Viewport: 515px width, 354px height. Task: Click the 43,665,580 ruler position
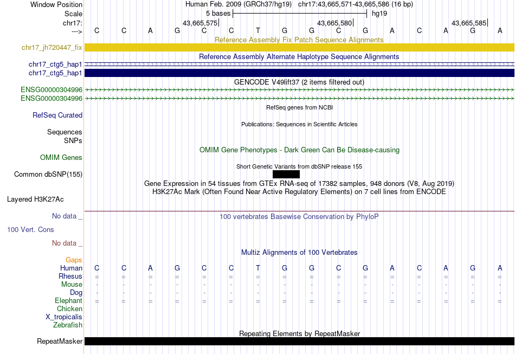334,23
